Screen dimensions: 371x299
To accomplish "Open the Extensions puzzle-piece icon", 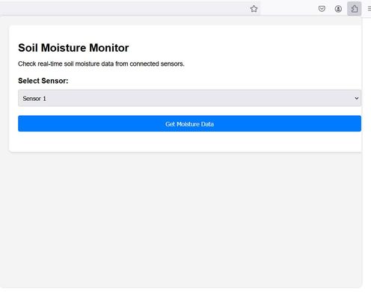I will point(355,9).
